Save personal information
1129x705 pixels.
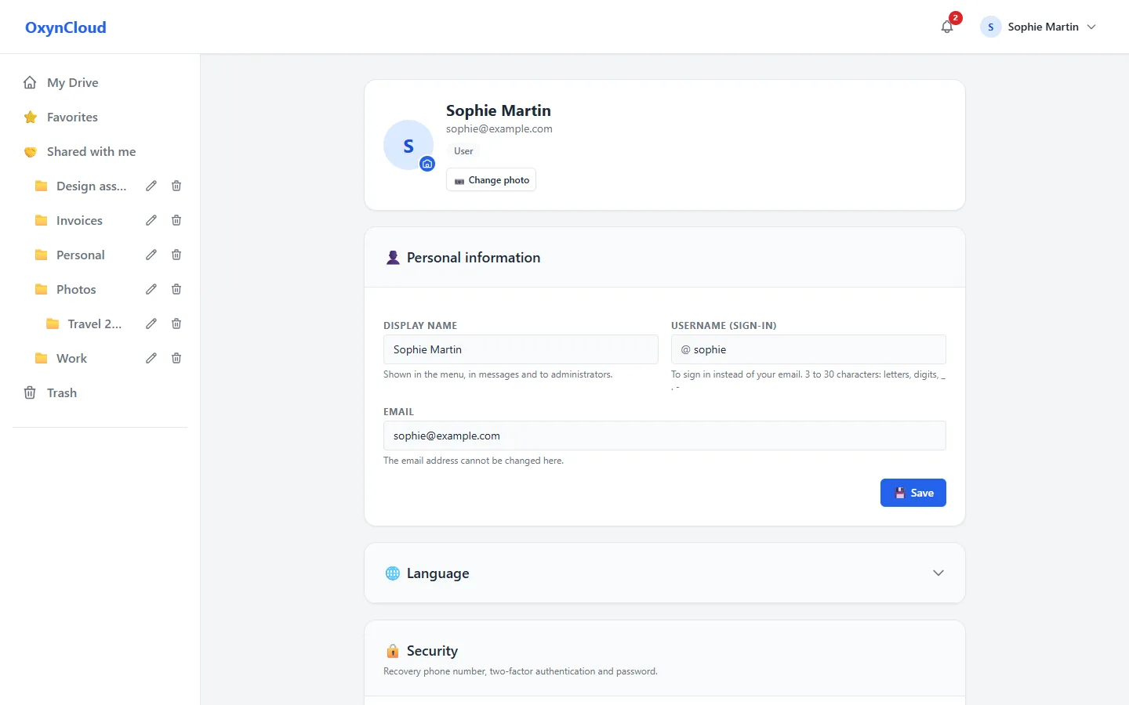913,493
